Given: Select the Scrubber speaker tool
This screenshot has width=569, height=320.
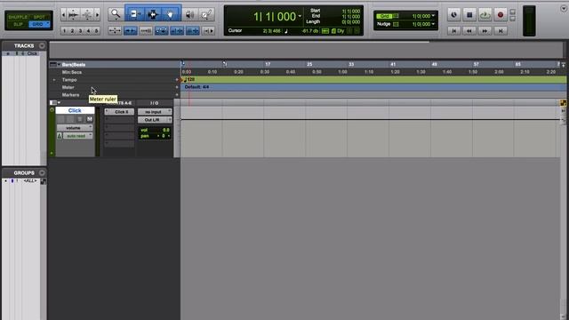Looking at the screenshot, I should pos(189,14).
